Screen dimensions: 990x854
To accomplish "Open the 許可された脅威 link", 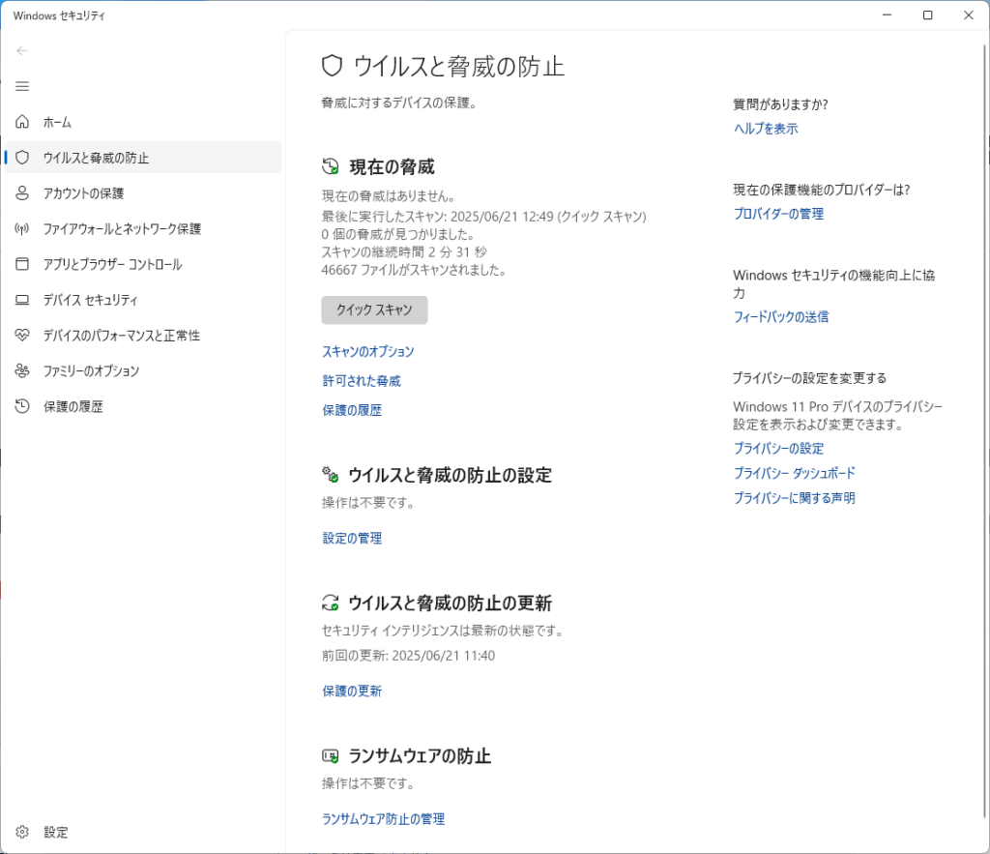I will [x=361, y=381].
